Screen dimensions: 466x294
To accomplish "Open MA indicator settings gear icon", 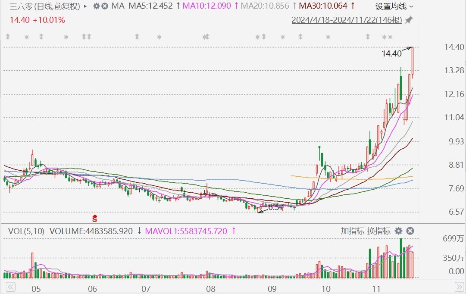I will (96, 6).
